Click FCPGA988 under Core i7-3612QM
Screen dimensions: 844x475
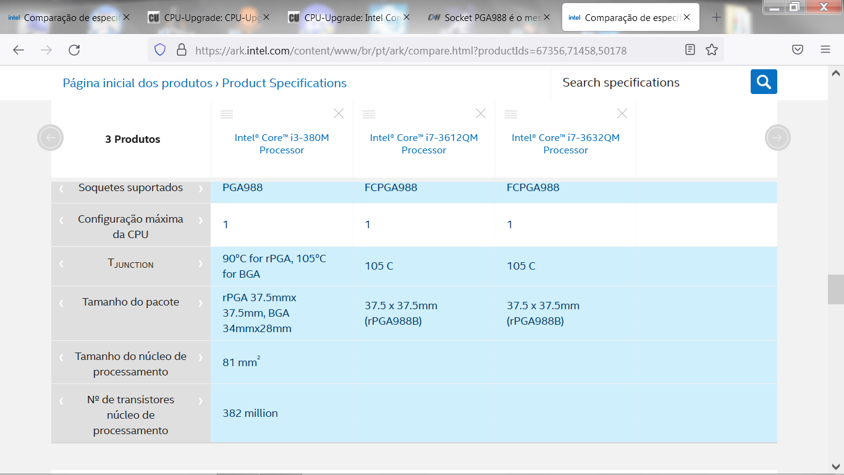point(391,187)
